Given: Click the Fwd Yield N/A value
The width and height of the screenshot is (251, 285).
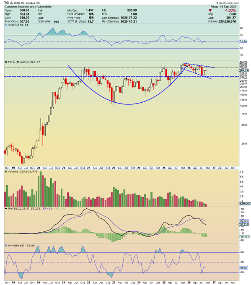Looking at the screenshot, I should (x=91, y=18).
